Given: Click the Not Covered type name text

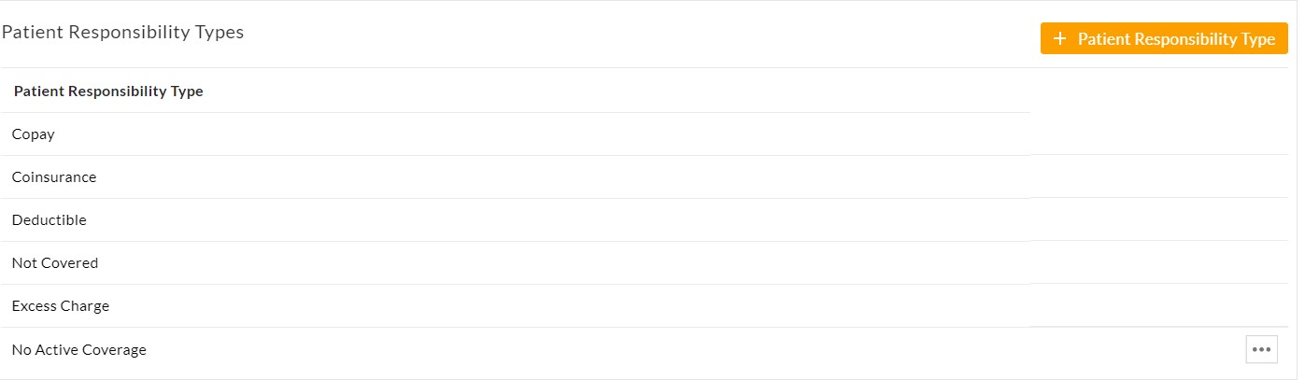Looking at the screenshot, I should pyautogui.click(x=55, y=263).
